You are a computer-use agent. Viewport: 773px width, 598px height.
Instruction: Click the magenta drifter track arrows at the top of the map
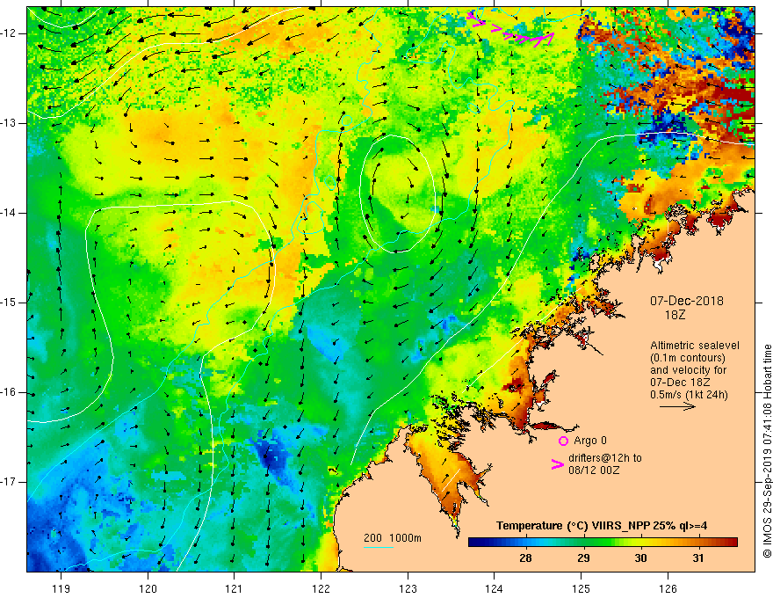pos(510,30)
